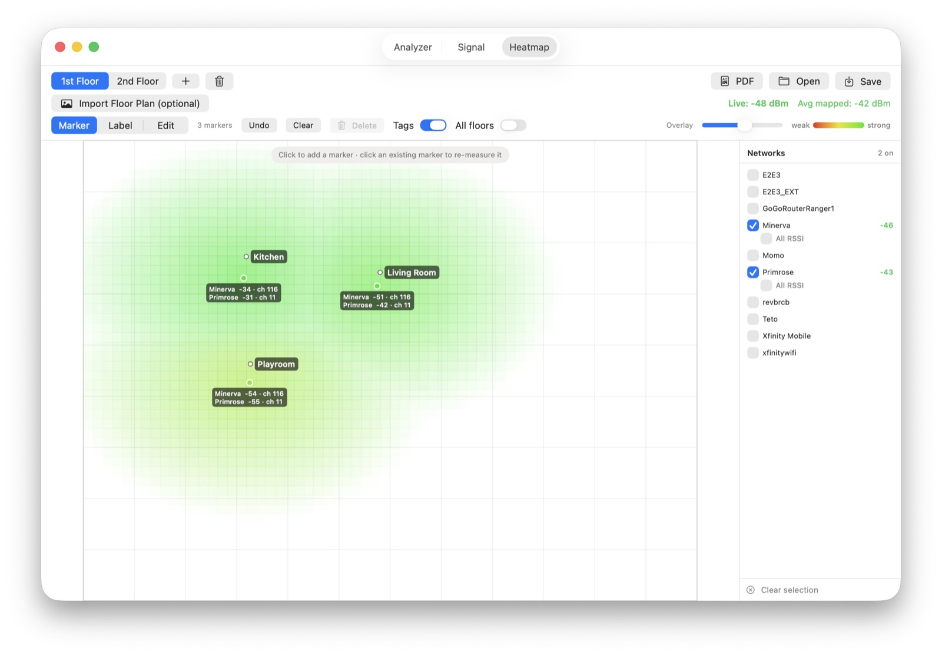Check the Xfinity Mobile network
The height and width of the screenshot is (655, 942).
(x=753, y=336)
